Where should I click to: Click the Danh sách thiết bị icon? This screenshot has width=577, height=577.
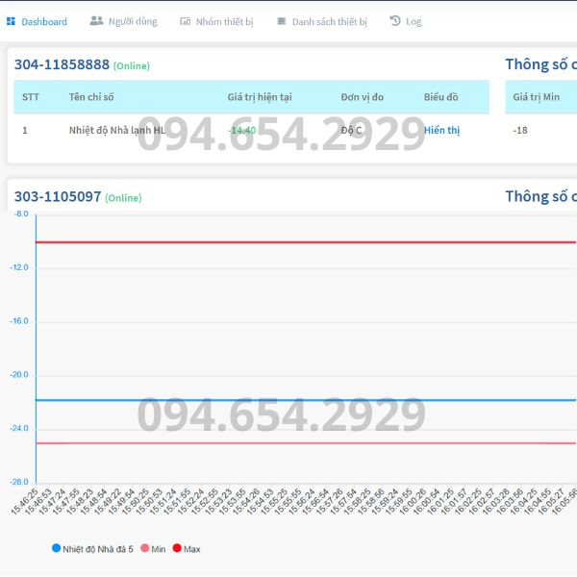[281, 21]
